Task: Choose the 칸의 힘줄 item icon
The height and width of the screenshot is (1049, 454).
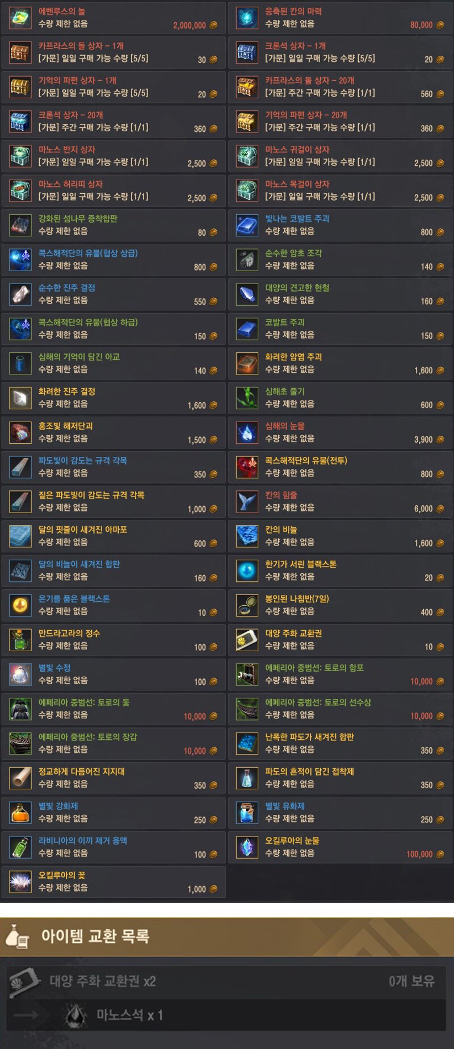Action: pyautogui.click(x=247, y=502)
